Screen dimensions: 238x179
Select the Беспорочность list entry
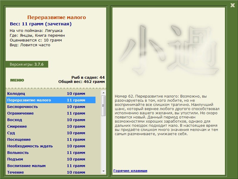tap(51, 107)
